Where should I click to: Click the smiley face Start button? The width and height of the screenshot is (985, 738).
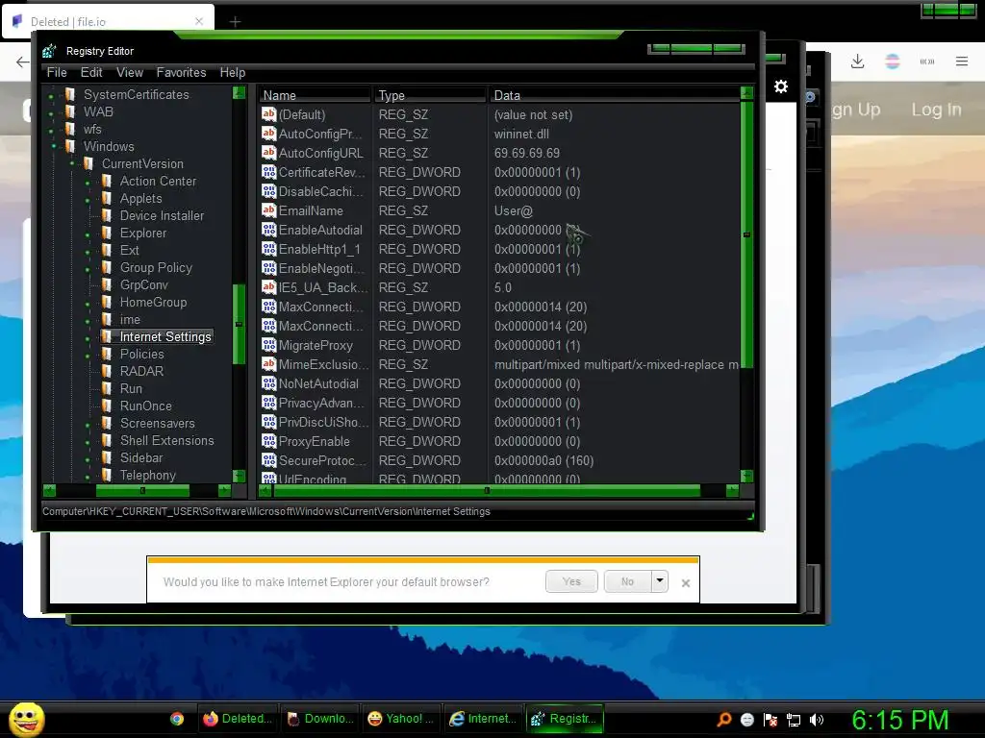[x=26, y=719]
